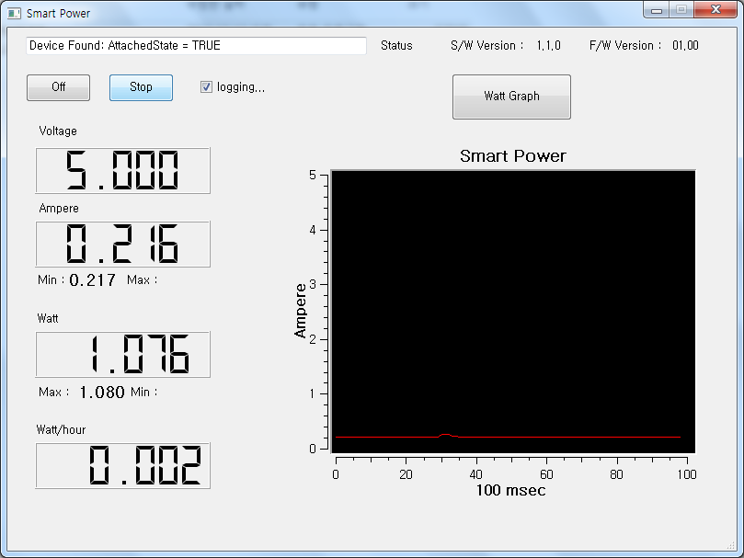744x558 pixels.
Task: Uncheck the logging checkbox
Action: [x=207, y=87]
